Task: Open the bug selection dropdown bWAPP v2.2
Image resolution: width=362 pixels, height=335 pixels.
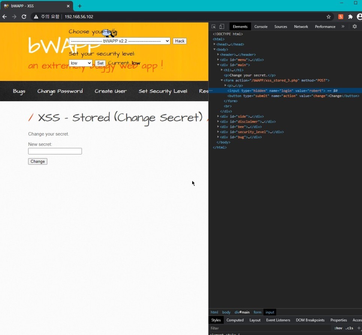Action: click(120, 41)
